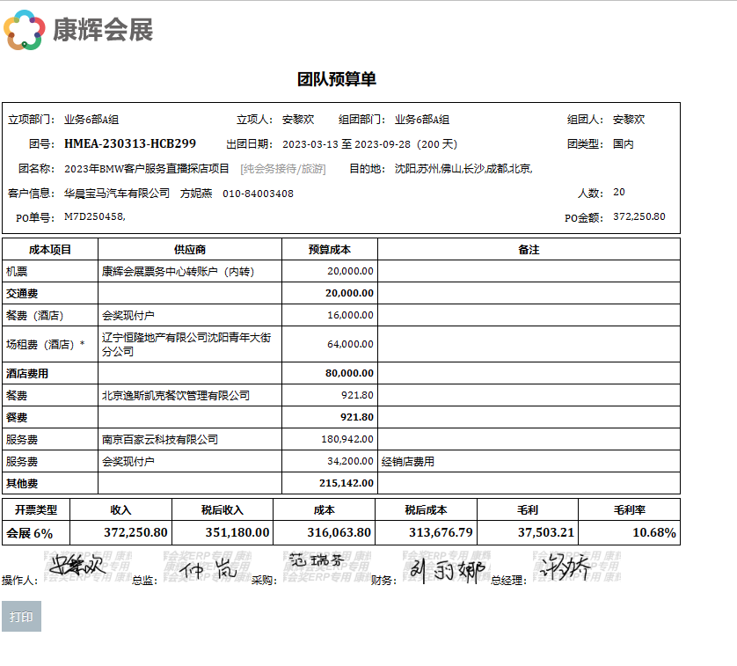Click the colorful 康辉会展 flower logo
737x666 pixels.
24,30
